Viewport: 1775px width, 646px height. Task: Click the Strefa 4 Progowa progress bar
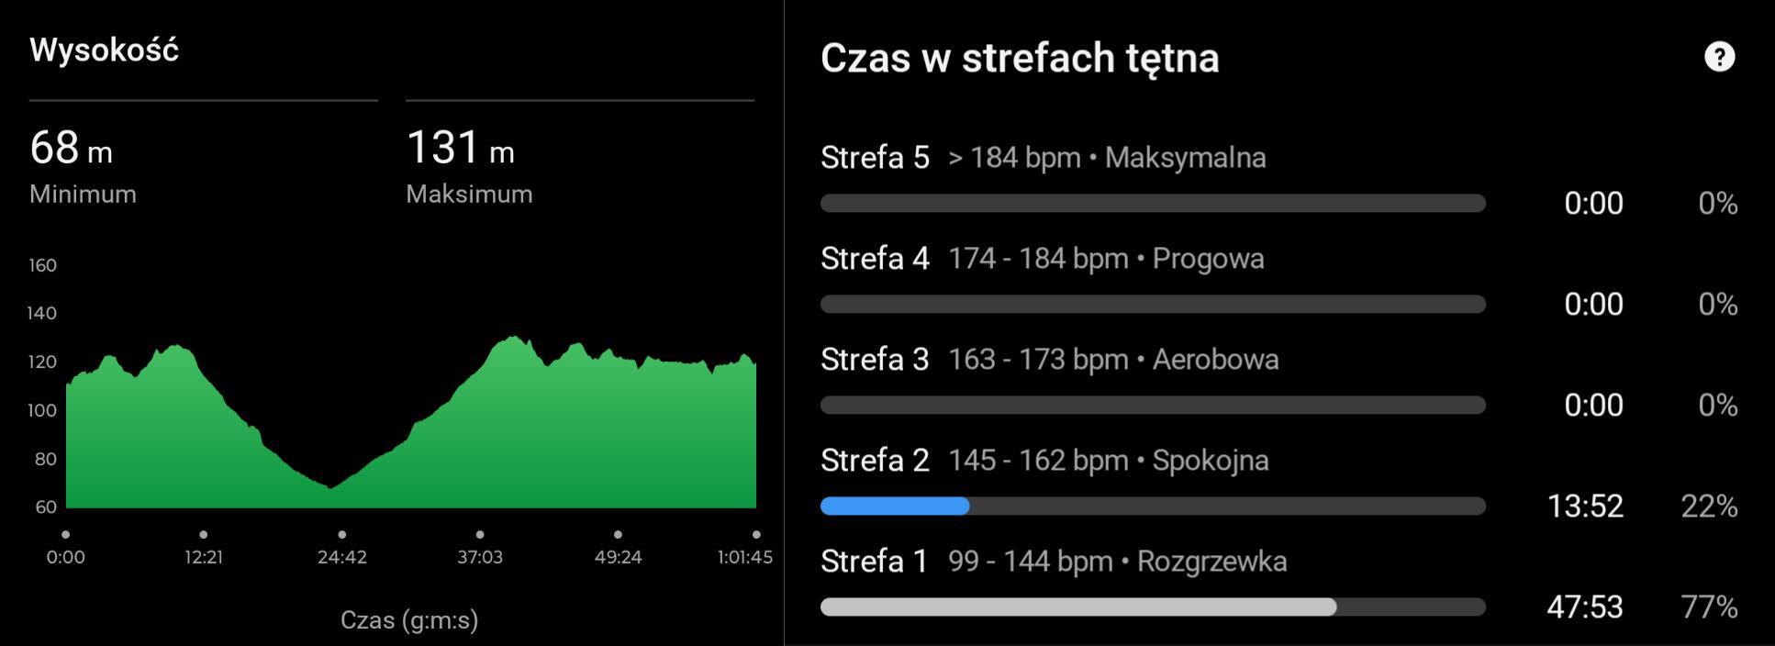1153,304
